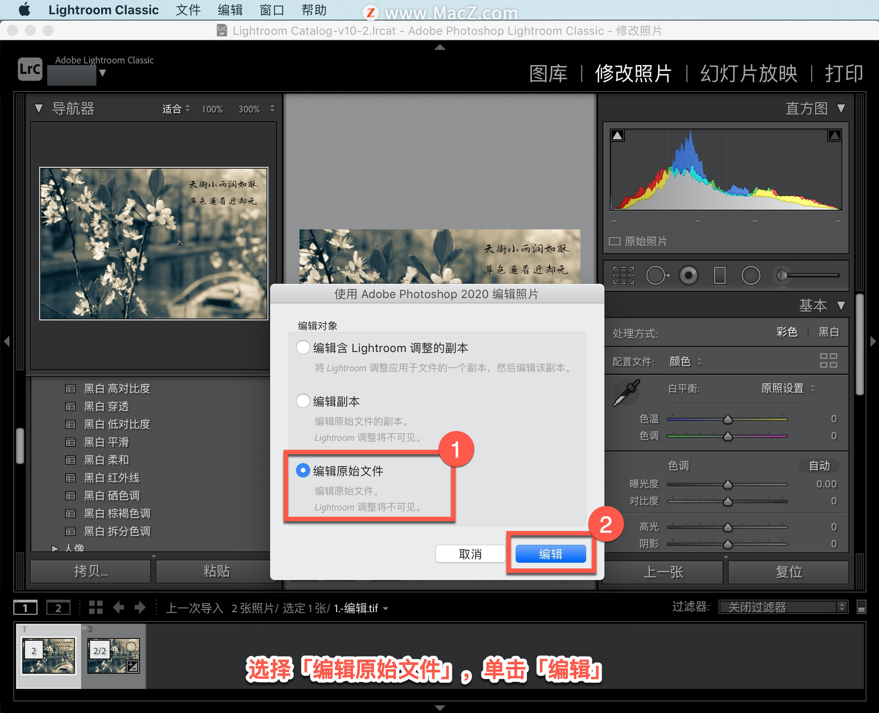The height and width of the screenshot is (713, 879).
Task: Click the blue 编辑 button in dialog
Action: coord(550,554)
